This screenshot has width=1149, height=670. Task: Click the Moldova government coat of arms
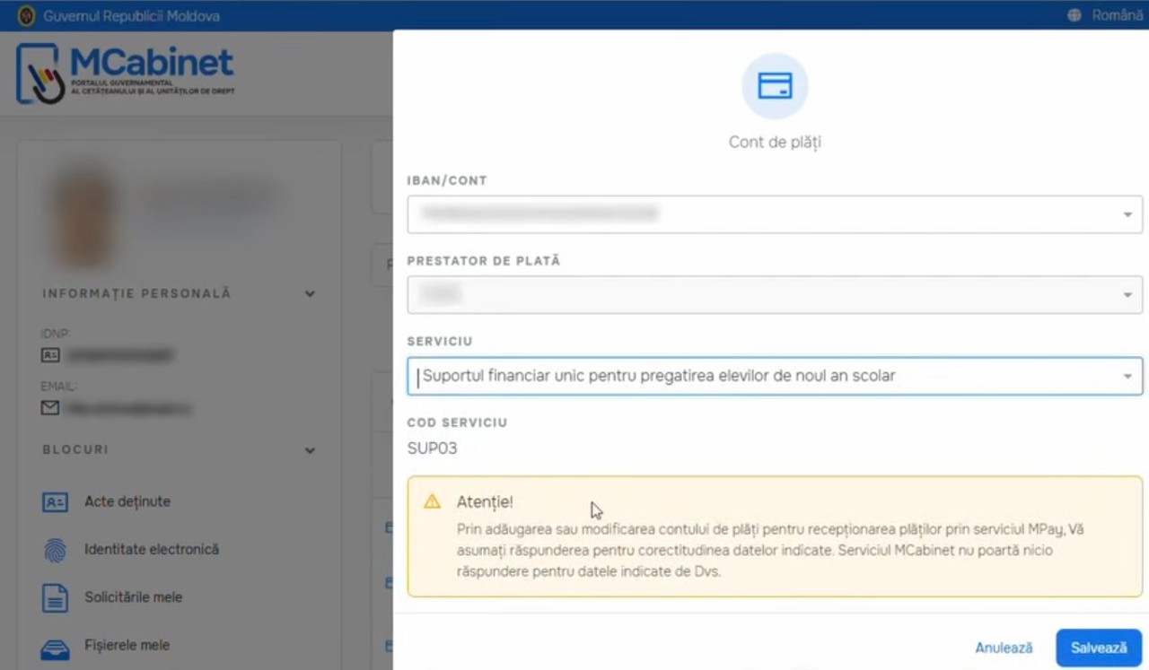coord(26,15)
